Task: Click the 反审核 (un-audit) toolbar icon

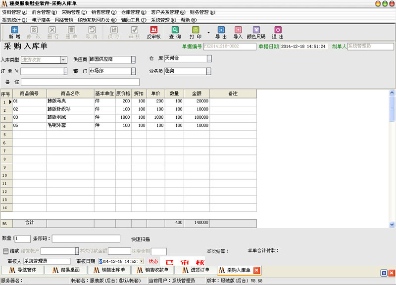Action: pos(154,32)
